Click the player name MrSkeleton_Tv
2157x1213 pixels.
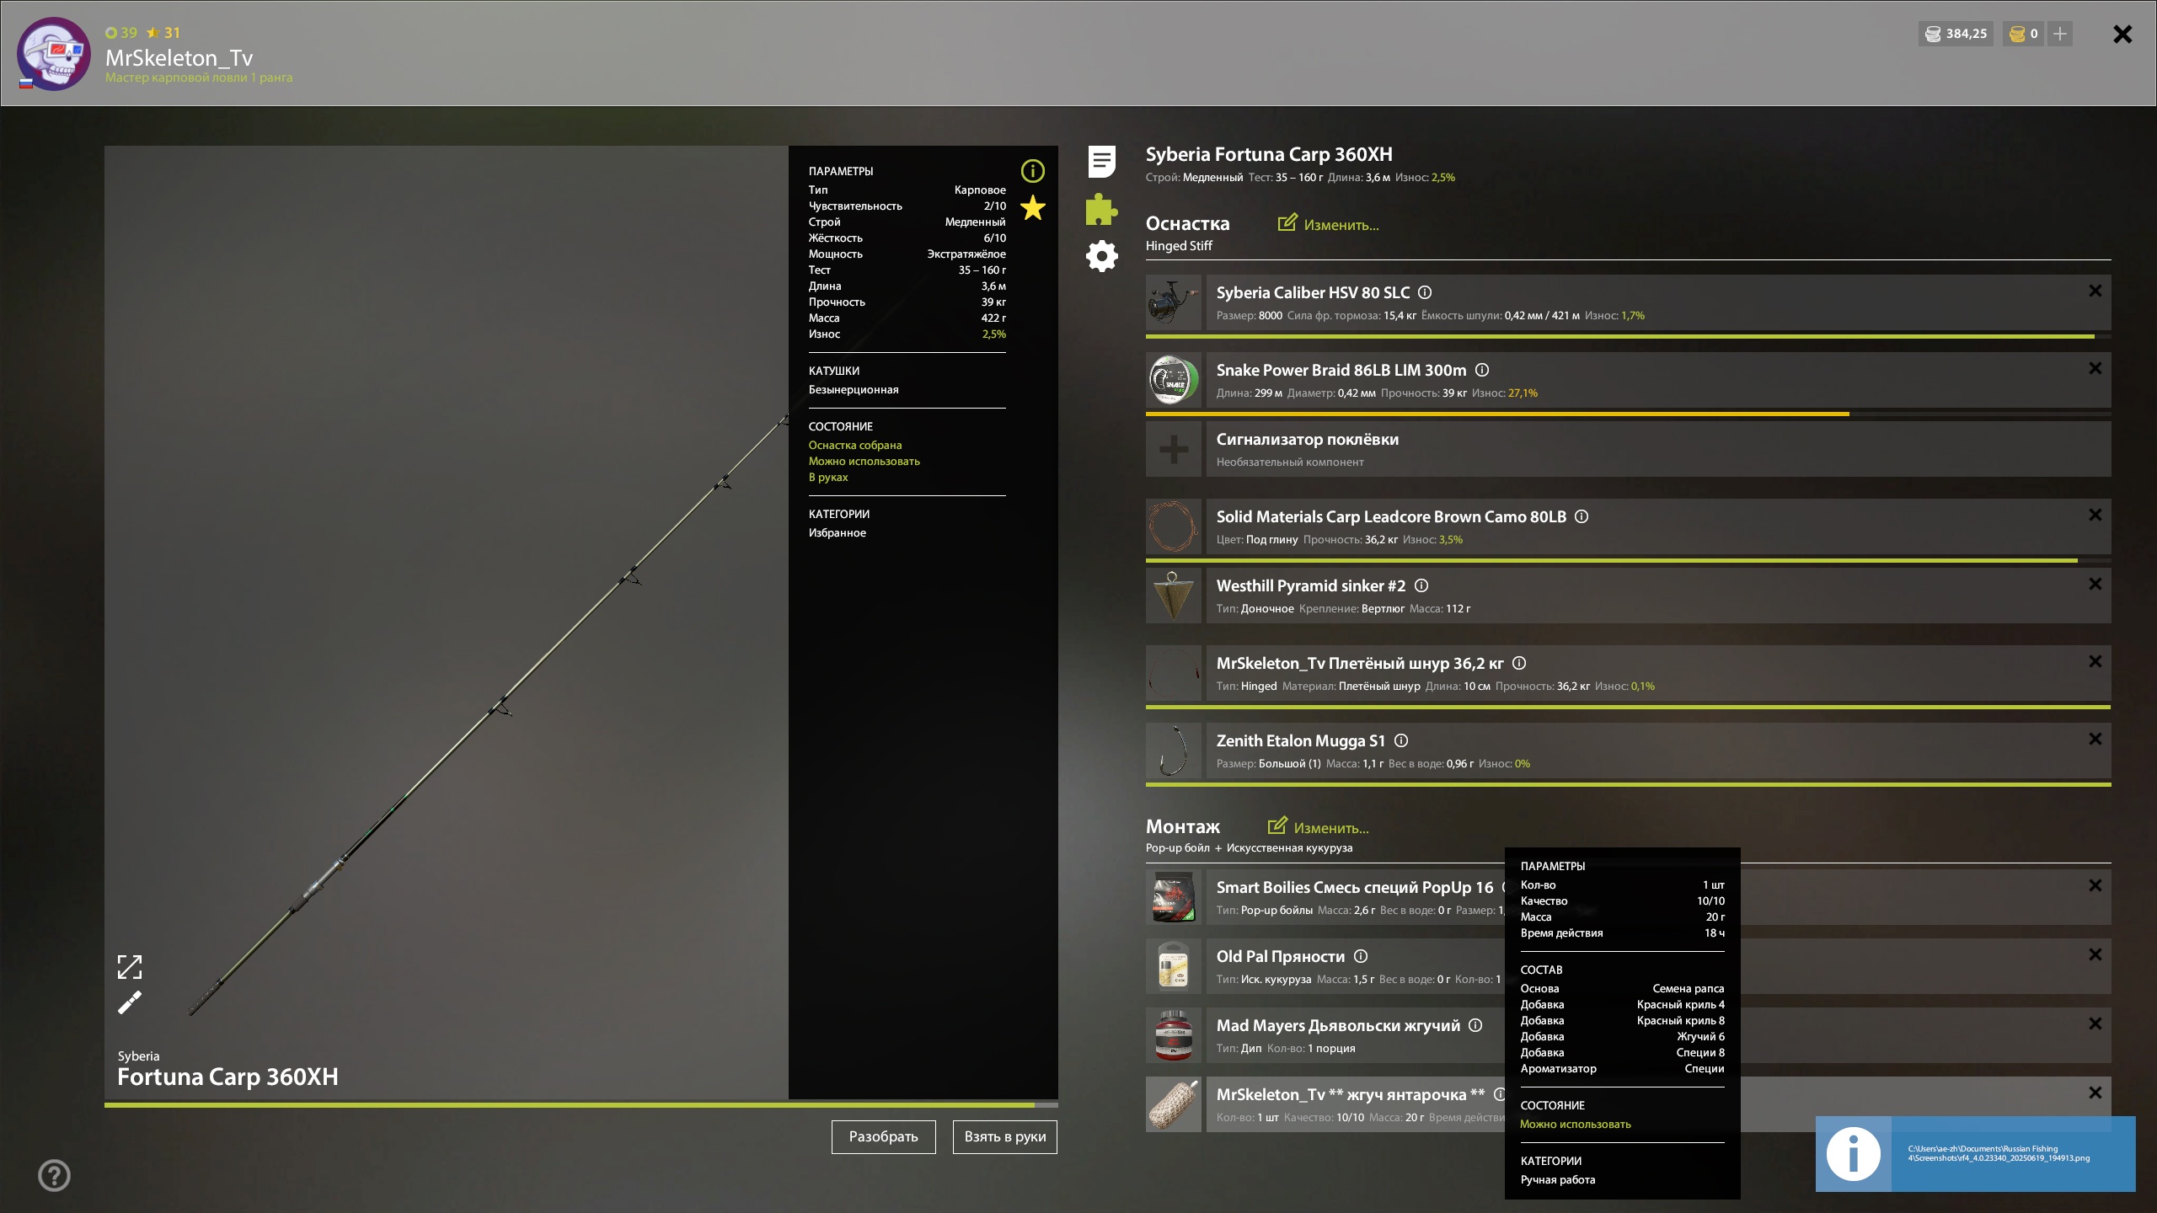(179, 57)
